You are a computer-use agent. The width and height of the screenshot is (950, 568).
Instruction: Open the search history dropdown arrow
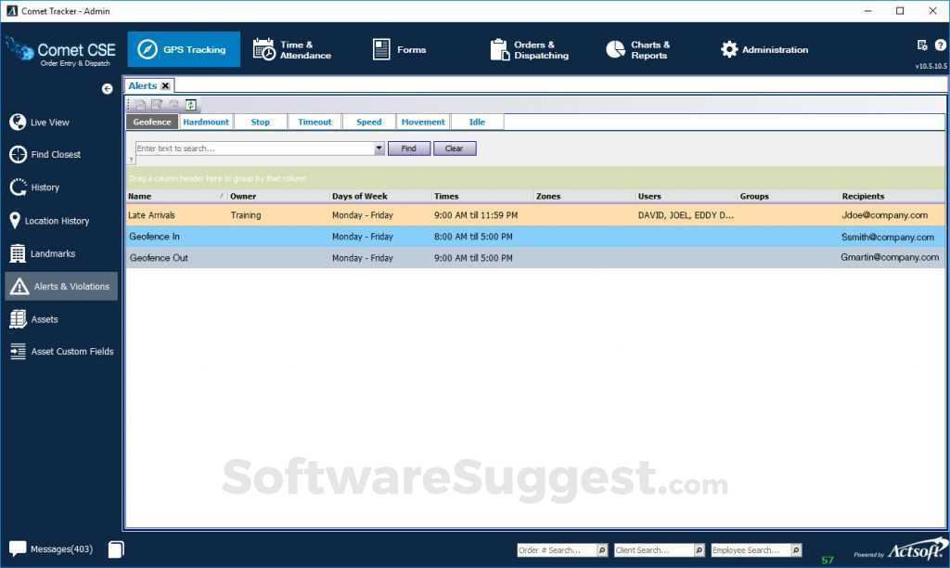[x=379, y=148]
